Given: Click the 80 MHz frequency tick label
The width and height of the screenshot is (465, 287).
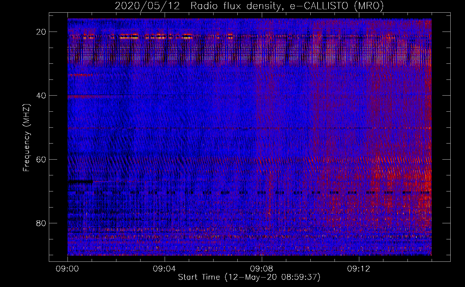Looking at the screenshot, I should pos(41,223).
